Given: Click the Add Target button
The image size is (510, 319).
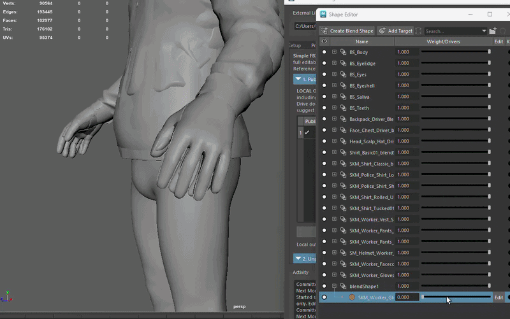Looking at the screenshot, I should pyautogui.click(x=395, y=31).
